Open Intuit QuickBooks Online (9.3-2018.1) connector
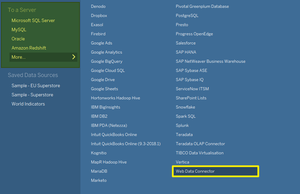The height and width of the screenshot is (194, 300). (x=126, y=144)
